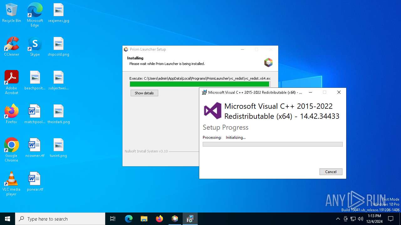Open the Adobe Acrobat desktop shortcut
The height and width of the screenshot is (225, 401).
click(12, 82)
